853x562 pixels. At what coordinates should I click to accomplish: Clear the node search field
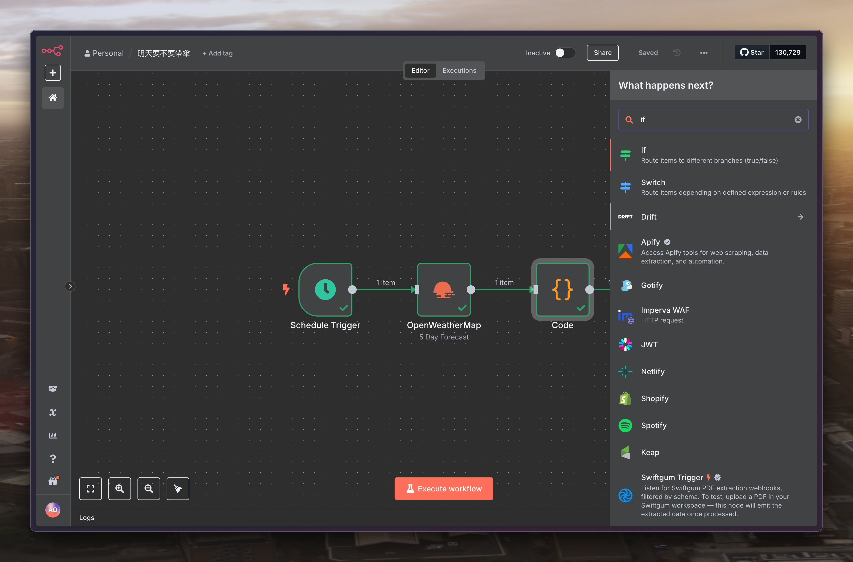798,120
